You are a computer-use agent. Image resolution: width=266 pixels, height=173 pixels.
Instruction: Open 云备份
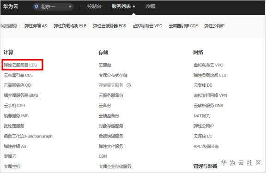(105, 106)
